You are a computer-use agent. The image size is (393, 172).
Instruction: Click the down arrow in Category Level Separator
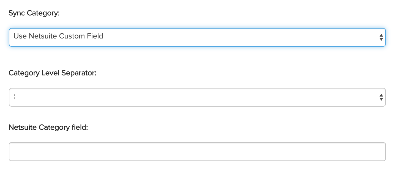pos(381,99)
